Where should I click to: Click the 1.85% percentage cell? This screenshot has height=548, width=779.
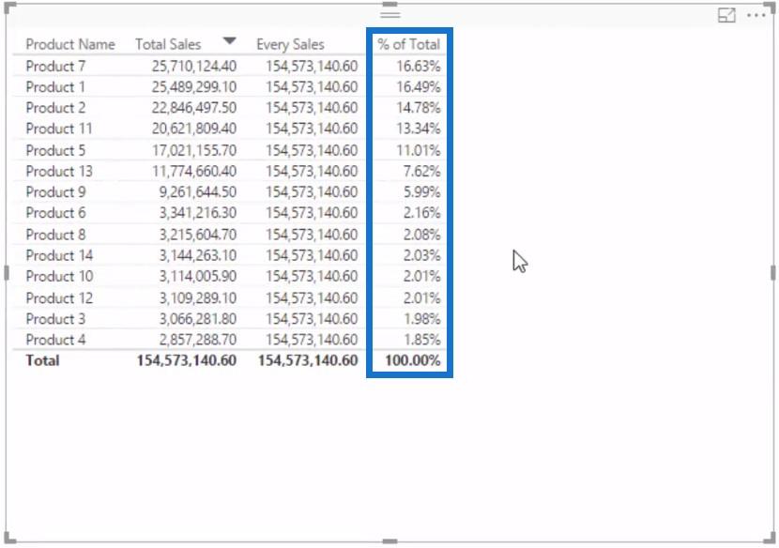(421, 340)
